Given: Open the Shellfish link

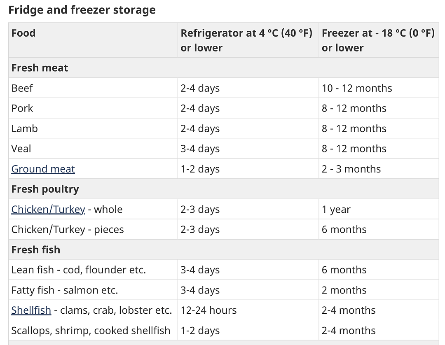Looking at the screenshot, I should tap(31, 310).
